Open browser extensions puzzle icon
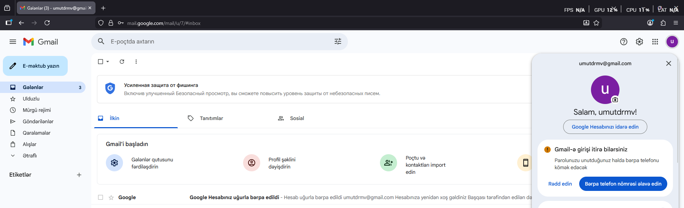The height and width of the screenshot is (208, 684). pyautogui.click(x=663, y=23)
